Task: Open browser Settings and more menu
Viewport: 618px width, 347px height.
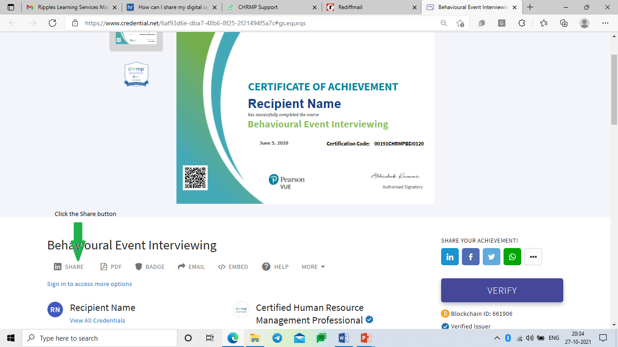Action: [605, 23]
